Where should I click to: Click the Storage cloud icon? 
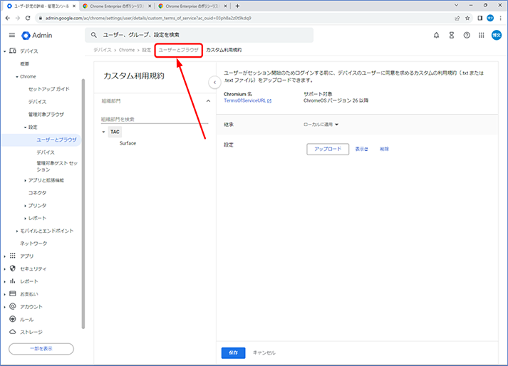pyautogui.click(x=13, y=332)
